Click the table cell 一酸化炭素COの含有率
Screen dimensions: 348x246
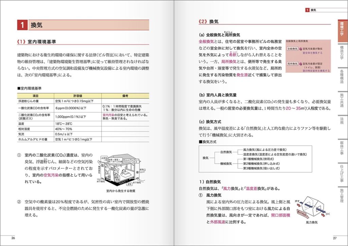(x=35, y=108)
